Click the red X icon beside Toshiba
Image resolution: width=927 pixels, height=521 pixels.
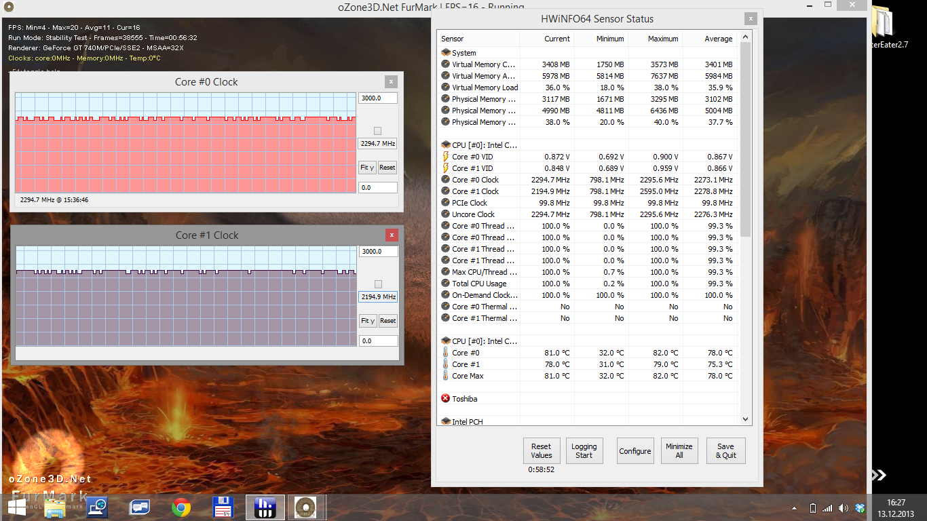[446, 399]
